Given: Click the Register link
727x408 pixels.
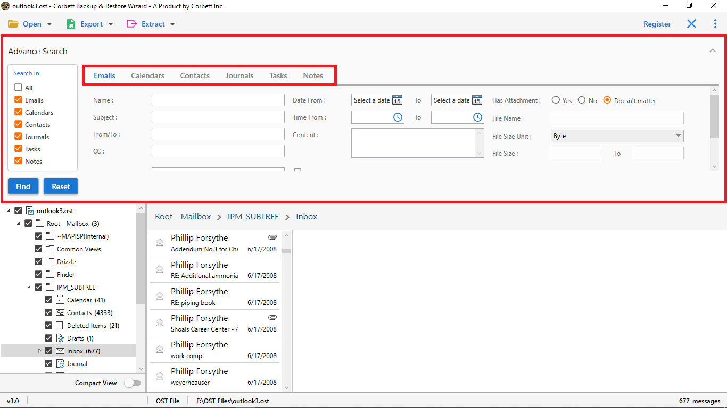Looking at the screenshot, I should coord(657,24).
